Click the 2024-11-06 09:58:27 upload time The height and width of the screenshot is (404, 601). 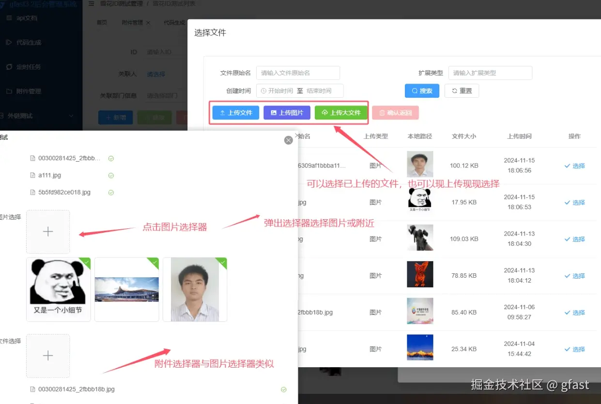[519, 312]
